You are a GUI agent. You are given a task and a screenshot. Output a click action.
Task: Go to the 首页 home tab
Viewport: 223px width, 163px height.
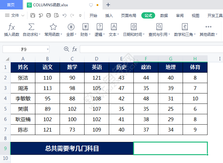point(11,5)
